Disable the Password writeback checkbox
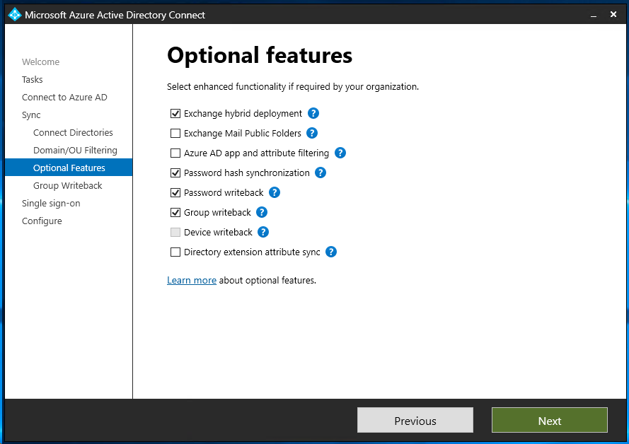The height and width of the screenshot is (444, 629). point(175,192)
